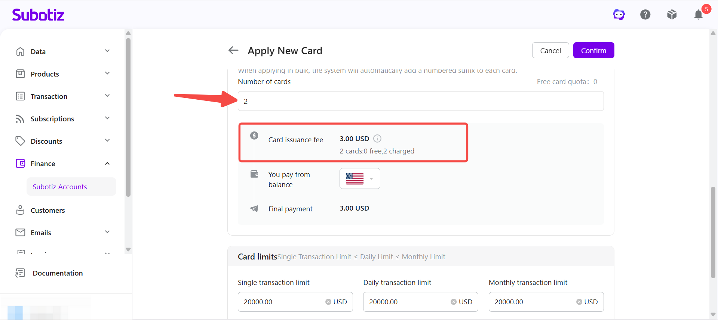Open the Documentation link
The image size is (718, 320).
click(x=58, y=273)
